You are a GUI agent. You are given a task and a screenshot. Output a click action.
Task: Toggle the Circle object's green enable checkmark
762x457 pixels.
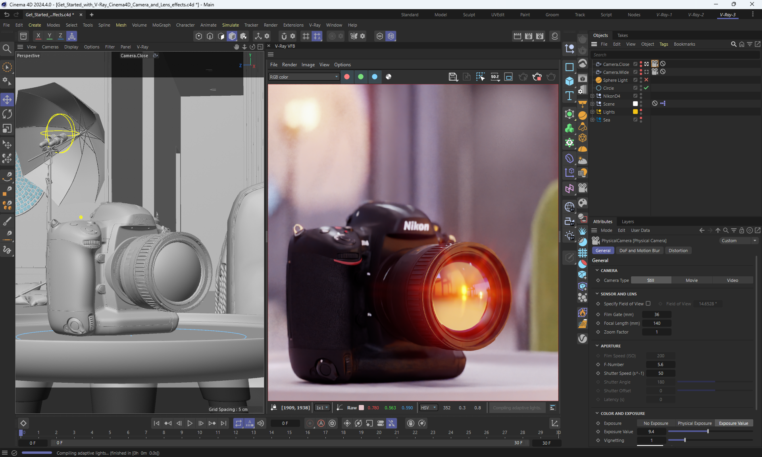pos(646,88)
